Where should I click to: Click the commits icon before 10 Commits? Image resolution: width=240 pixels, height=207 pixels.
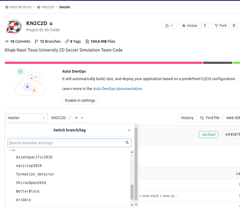coord(7,41)
